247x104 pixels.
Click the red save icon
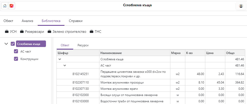11,6
